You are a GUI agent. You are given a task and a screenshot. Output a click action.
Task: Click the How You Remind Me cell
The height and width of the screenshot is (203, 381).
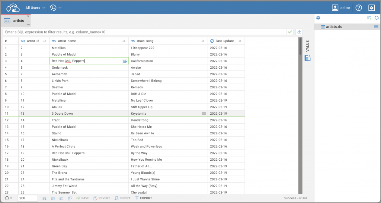tap(168, 160)
